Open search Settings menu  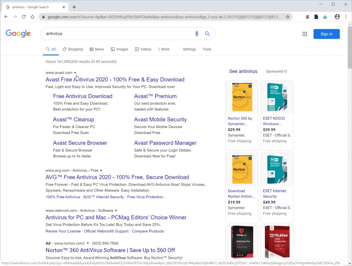[189, 49]
